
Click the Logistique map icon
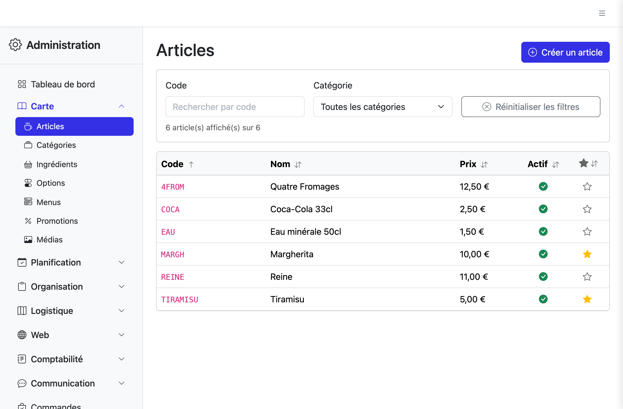click(x=22, y=311)
